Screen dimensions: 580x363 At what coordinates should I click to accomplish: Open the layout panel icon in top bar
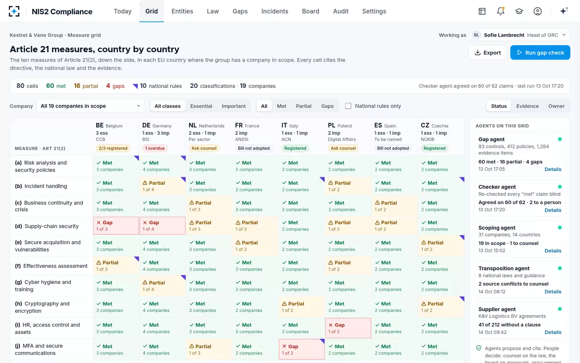[x=482, y=11]
